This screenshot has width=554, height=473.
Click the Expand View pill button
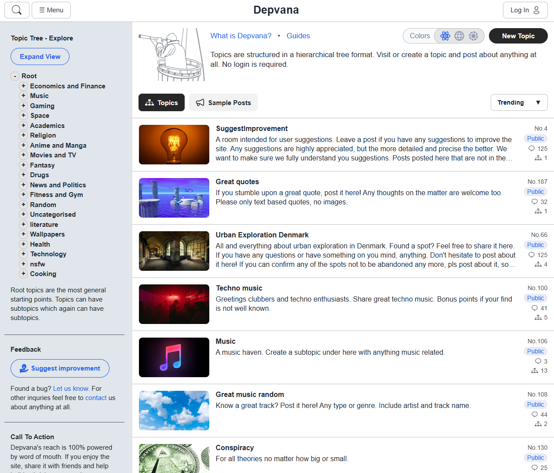(40, 56)
